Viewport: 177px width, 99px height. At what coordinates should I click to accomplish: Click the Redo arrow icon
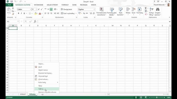pyautogui.click(x=20, y=1)
